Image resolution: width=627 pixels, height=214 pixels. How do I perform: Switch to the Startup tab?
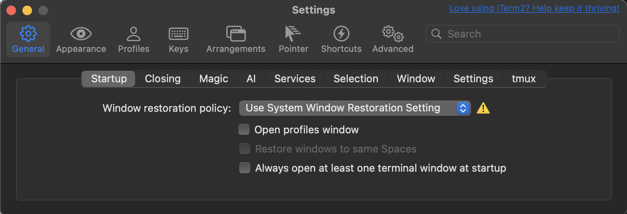109,79
